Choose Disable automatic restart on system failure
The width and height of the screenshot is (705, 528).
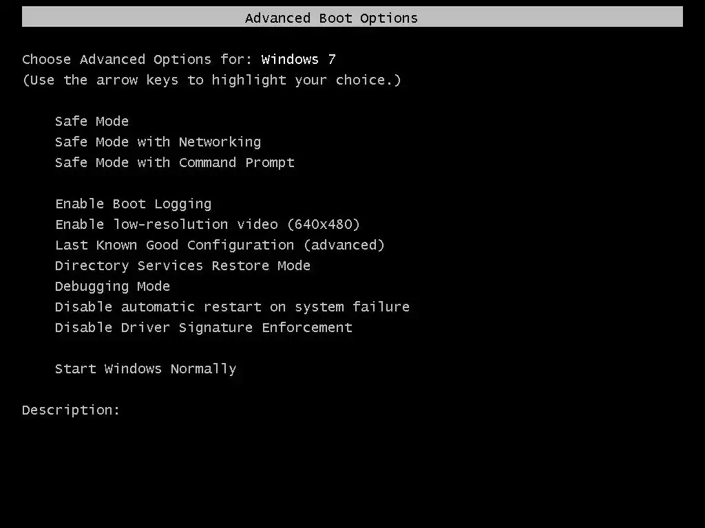[x=232, y=307]
